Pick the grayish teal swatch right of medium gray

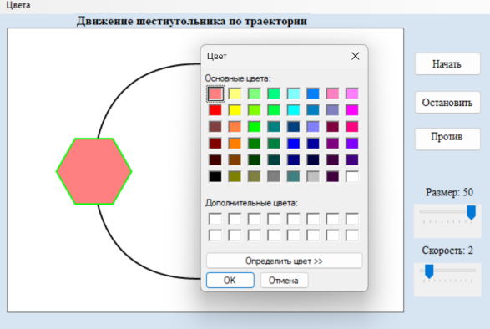[294, 176]
